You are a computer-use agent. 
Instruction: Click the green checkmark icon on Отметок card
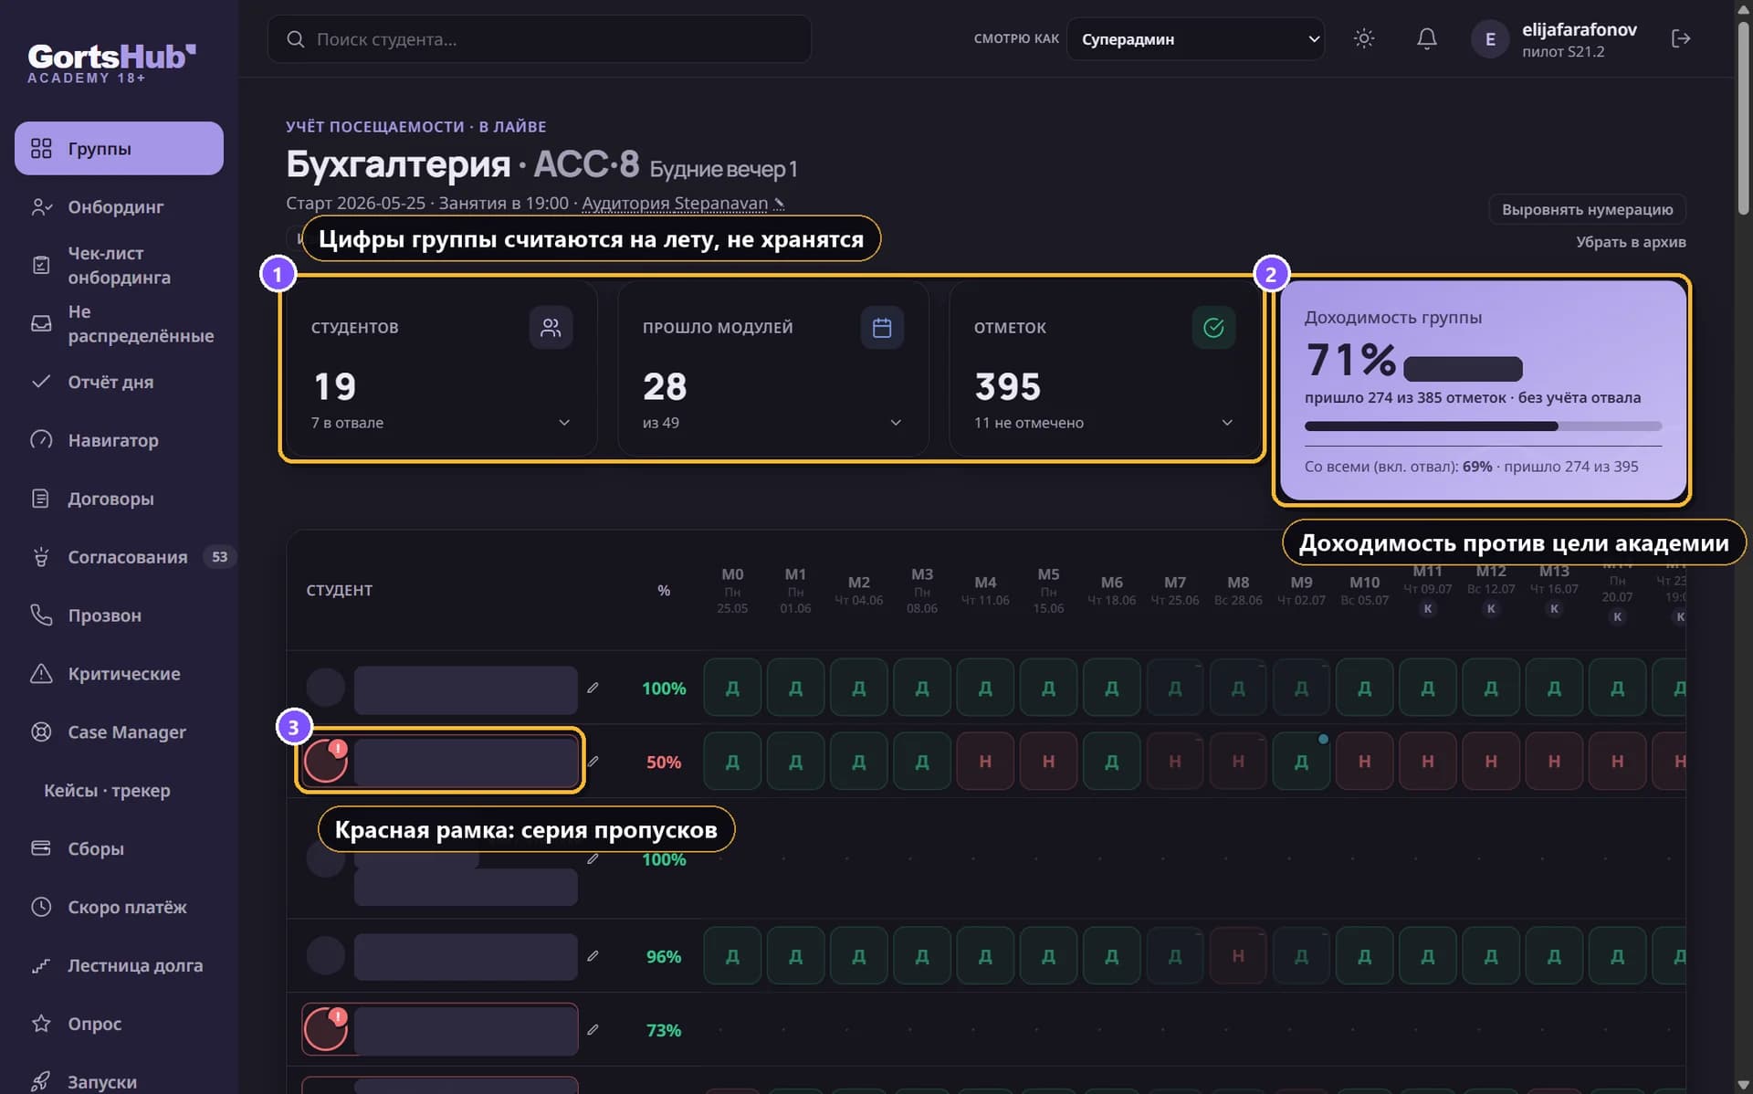1213,328
